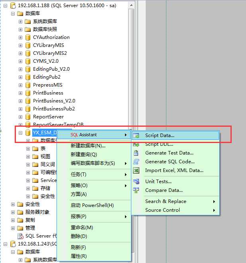Expand the top-level 安全性 folder
246x263 pixels.
[13, 204]
